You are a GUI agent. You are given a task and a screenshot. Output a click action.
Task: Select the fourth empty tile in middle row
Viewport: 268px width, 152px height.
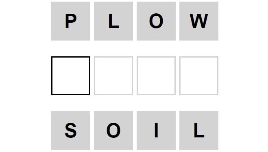click(x=199, y=76)
